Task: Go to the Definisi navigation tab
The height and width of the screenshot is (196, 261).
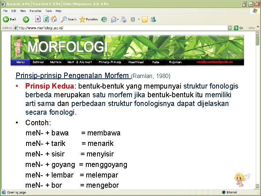Action: [38, 62]
